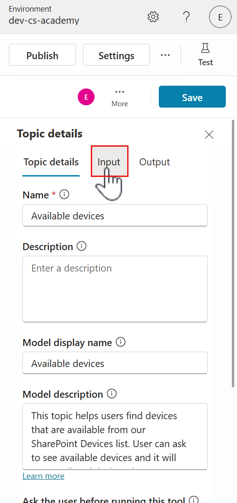Click the dev-cs-academy environment name
The width and height of the screenshot is (237, 503).
coord(44,21)
